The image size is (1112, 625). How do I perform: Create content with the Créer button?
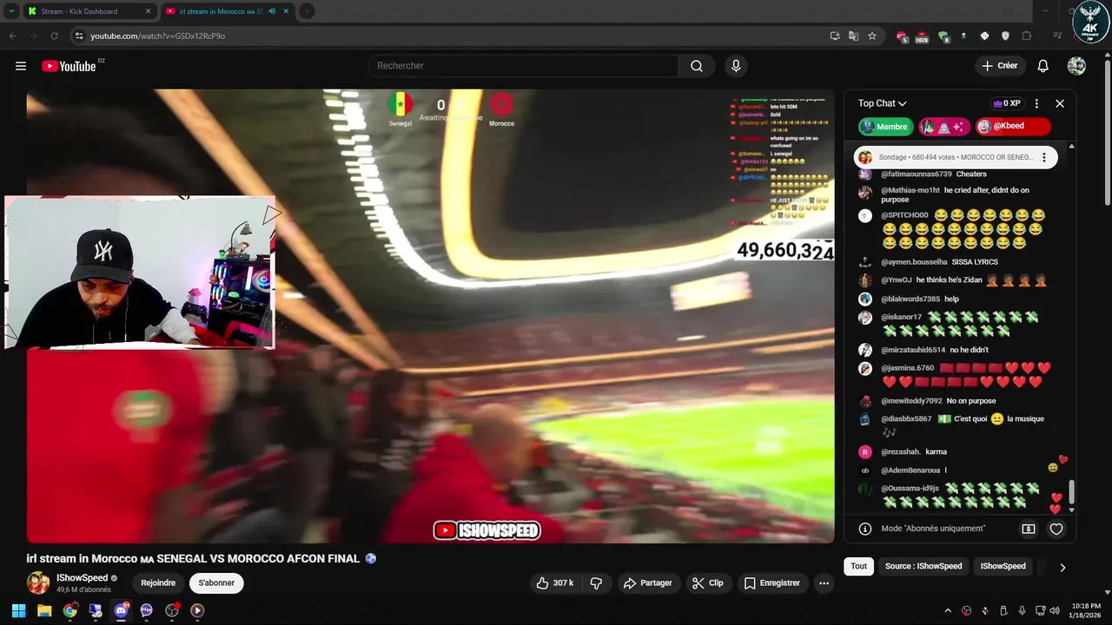(1000, 66)
